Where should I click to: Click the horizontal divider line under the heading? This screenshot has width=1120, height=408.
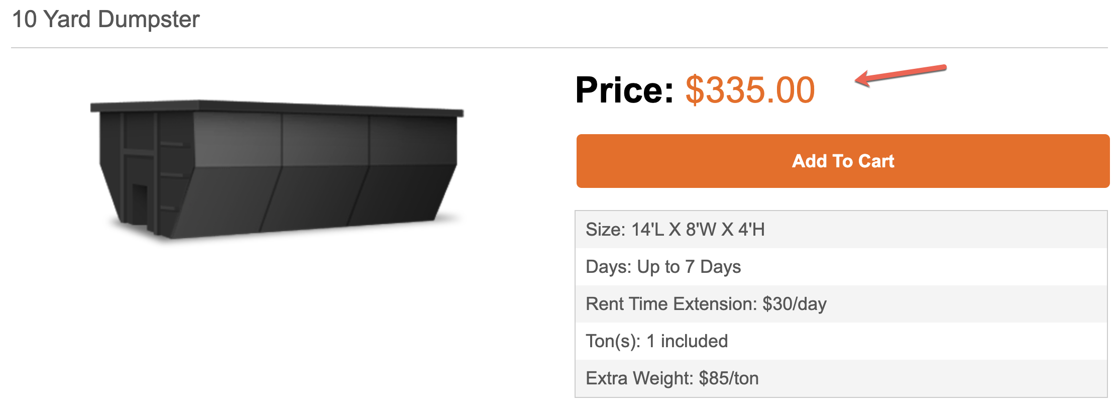[x=559, y=48]
